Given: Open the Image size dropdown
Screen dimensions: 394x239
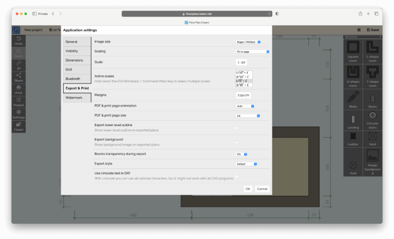Looking at the screenshot, I should coord(248,41).
